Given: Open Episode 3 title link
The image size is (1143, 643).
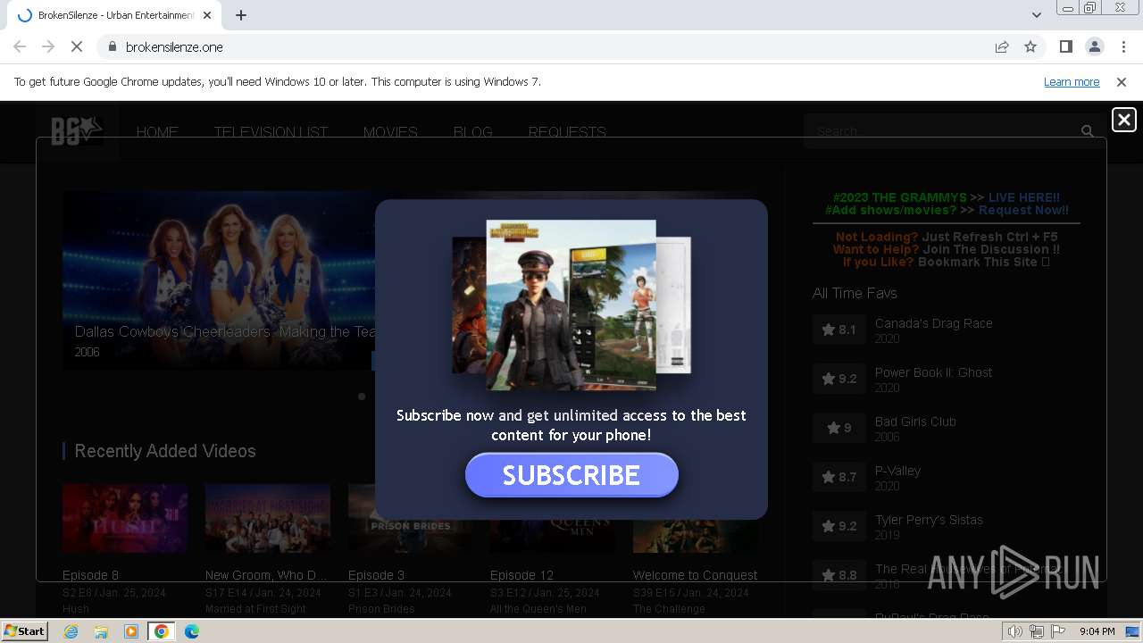Looking at the screenshot, I should tap(376, 575).
